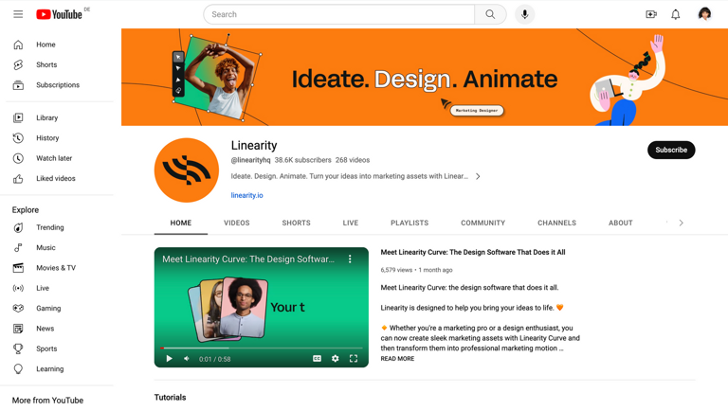Open the video's three-dot options menu
This screenshot has height=411, width=728.
[350, 259]
